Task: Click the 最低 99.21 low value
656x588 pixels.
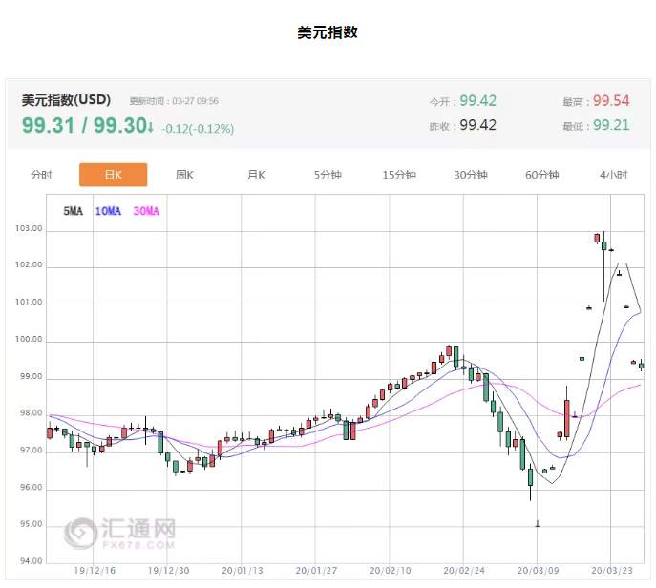Action: (x=611, y=125)
